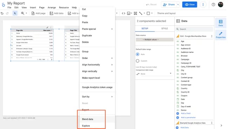Open the File menu
This screenshot has height=129, width=228.
point(9,8)
